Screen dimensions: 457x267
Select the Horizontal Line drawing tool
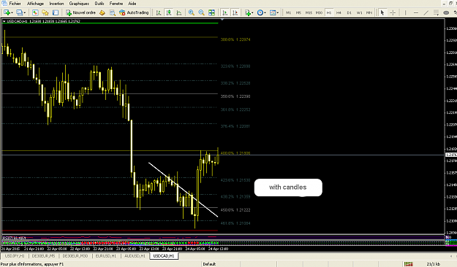coord(416,12)
